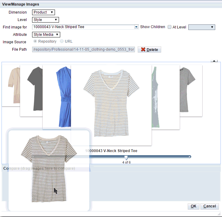The image size is (222, 217).
Task: Open the Dimension dropdown set to Product
Action: coord(44,12)
